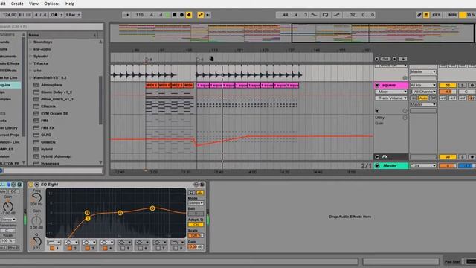The height and width of the screenshot is (268, 476).
Task: Open the All Channels input channel dropdown
Action: click(423, 92)
